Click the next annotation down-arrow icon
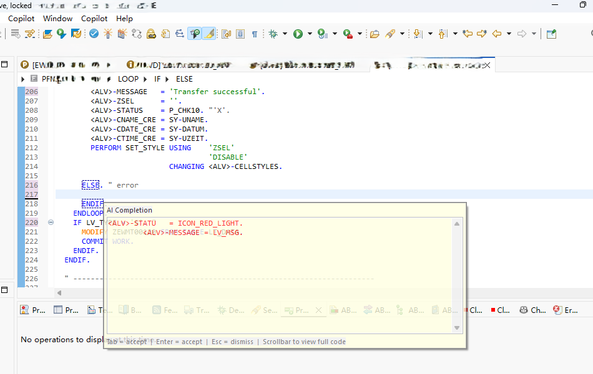 click(x=418, y=34)
